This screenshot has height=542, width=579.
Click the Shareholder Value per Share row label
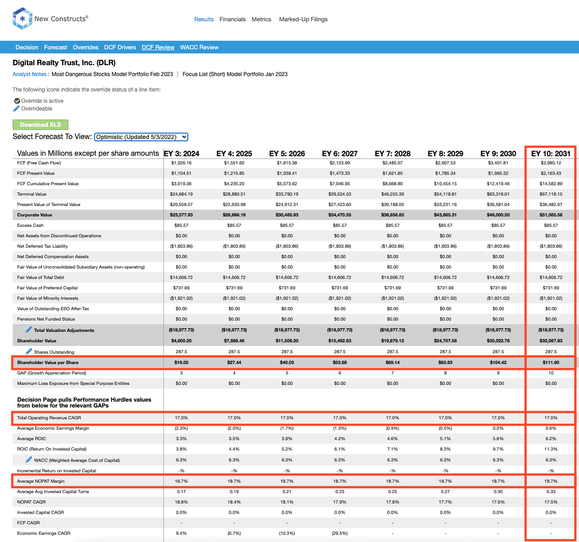tap(48, 363)
